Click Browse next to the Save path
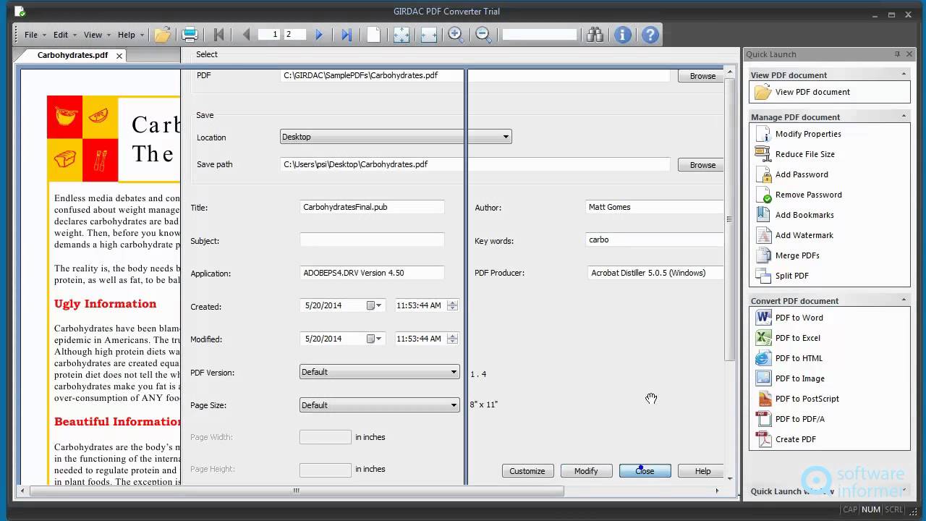Screen dimensions: 926x521 (x=701, y=165)
